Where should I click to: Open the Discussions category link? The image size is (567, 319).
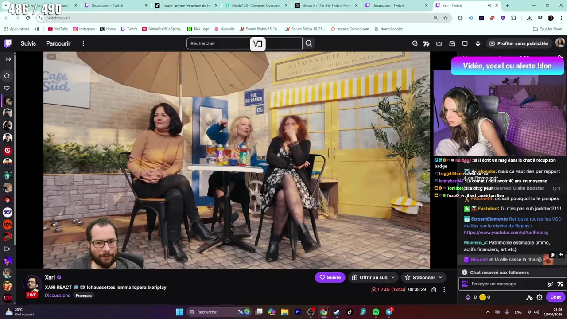(x=58, y=296)
